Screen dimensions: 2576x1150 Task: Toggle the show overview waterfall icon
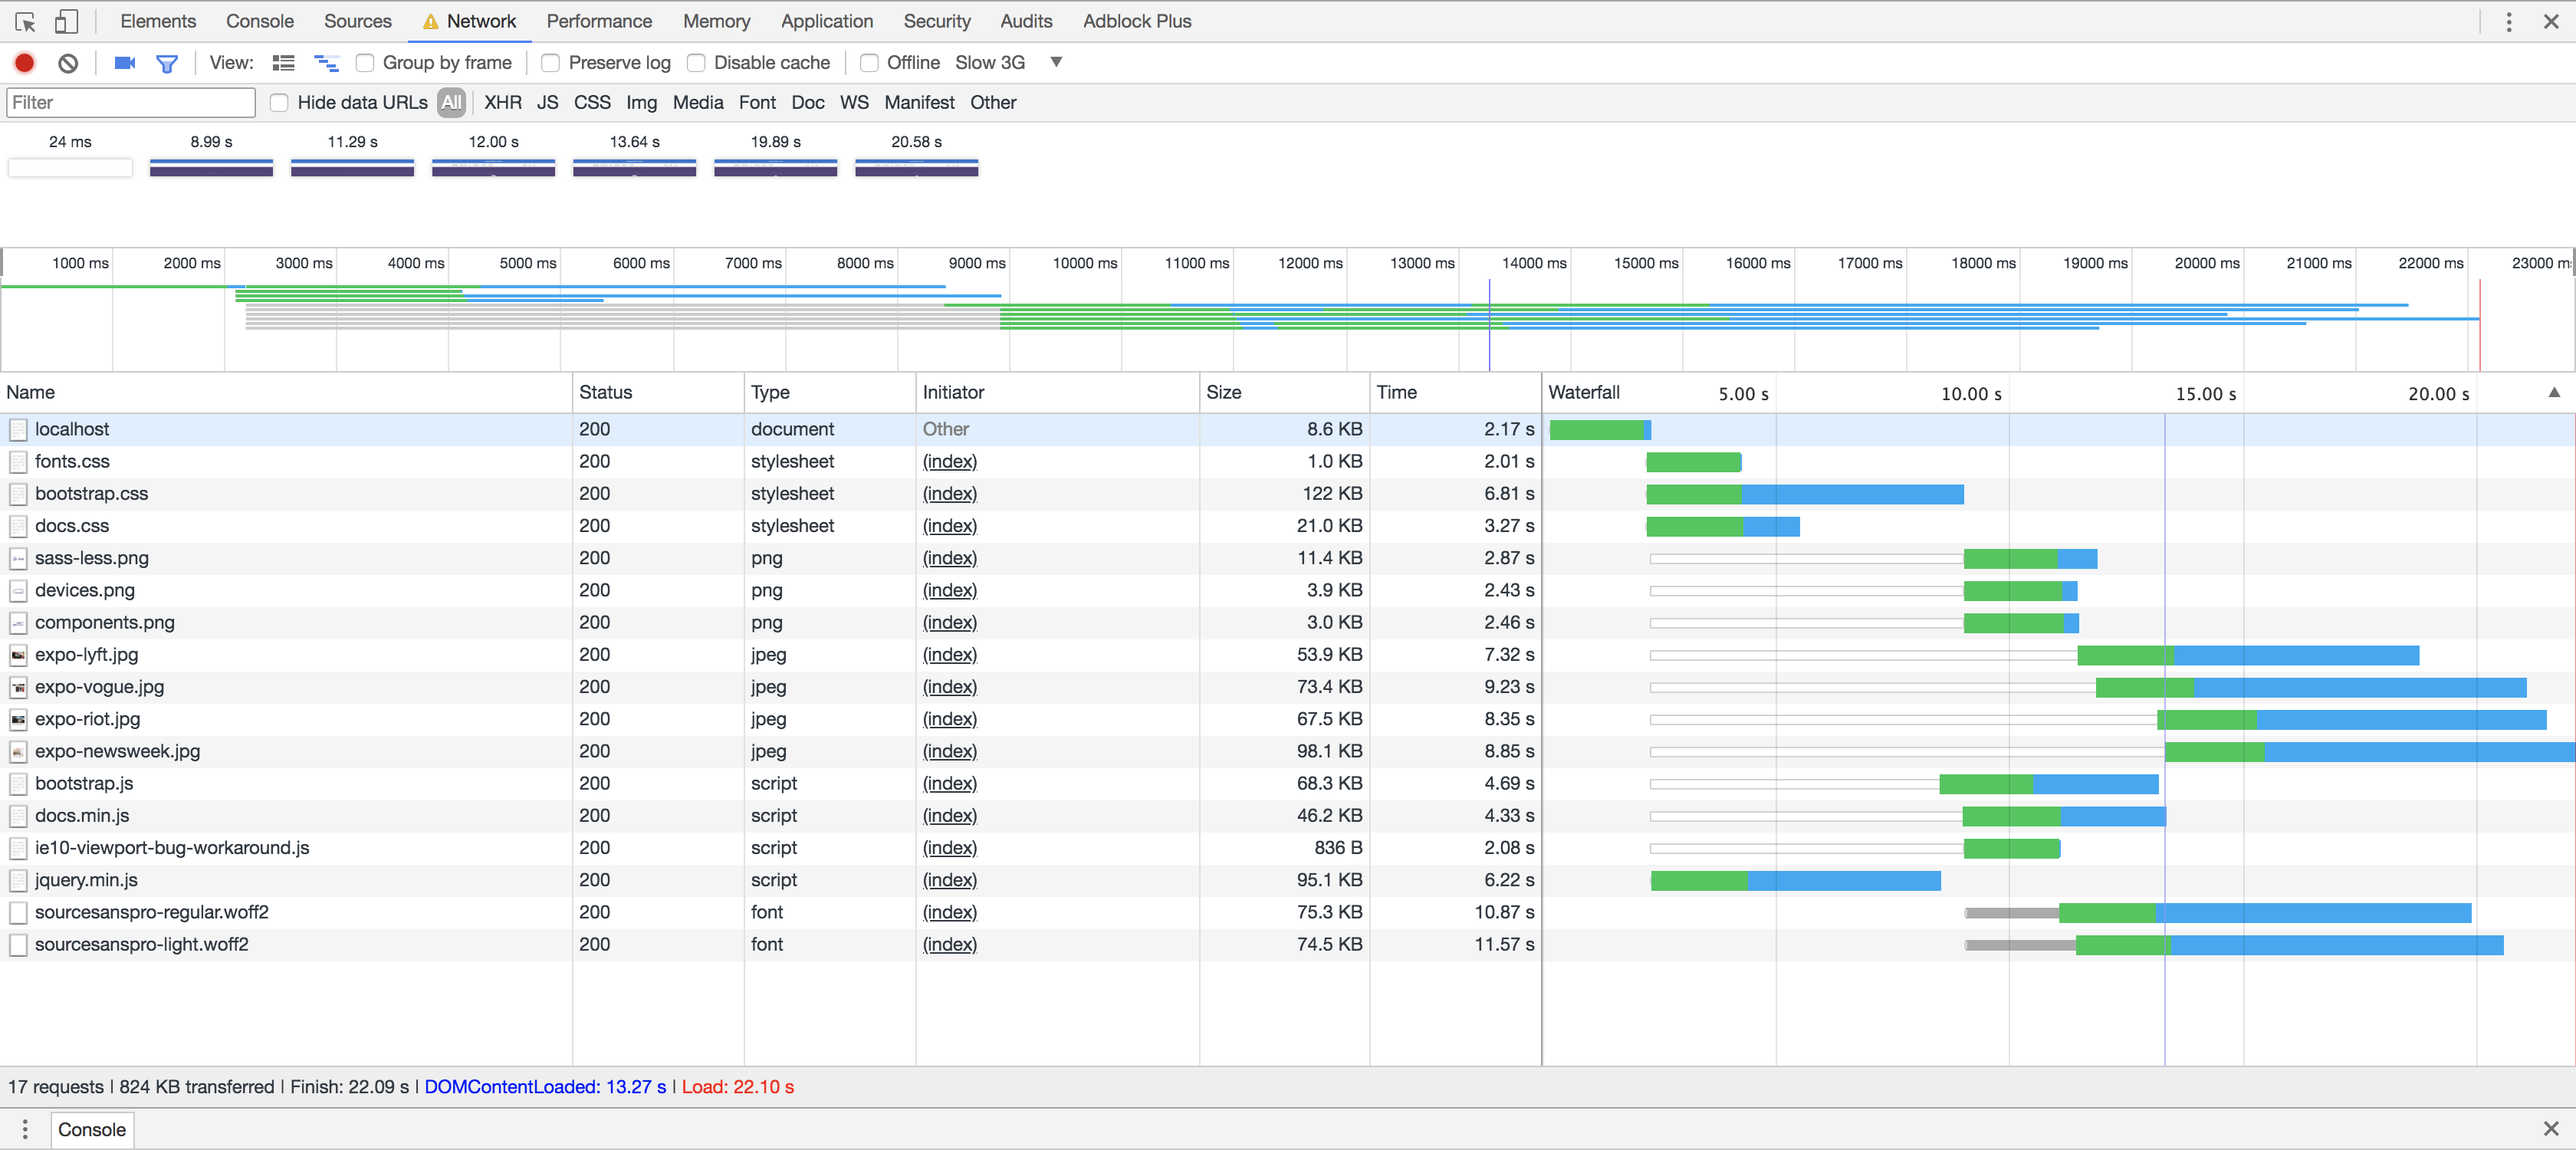(327, 63)
